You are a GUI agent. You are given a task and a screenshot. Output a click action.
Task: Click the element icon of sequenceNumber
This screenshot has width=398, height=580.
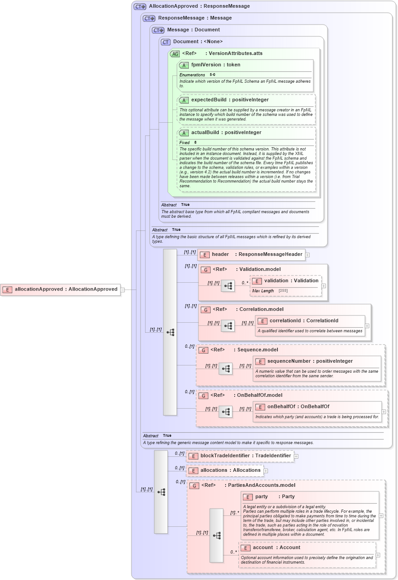point(260,361)
